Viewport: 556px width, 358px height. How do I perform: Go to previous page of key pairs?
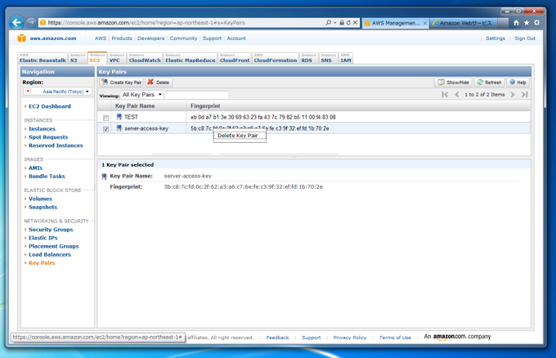pos(457,94)
